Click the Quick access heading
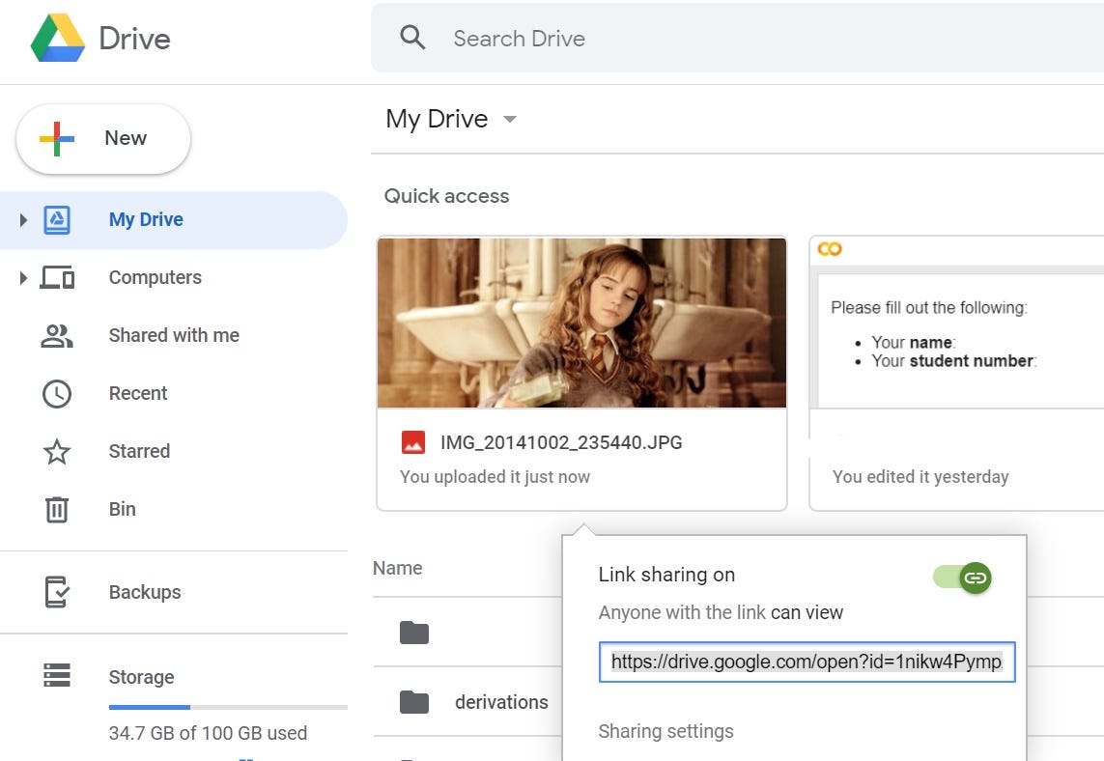Image resolution: width=1104 pixels, height=761 pixels. [446, 196]
